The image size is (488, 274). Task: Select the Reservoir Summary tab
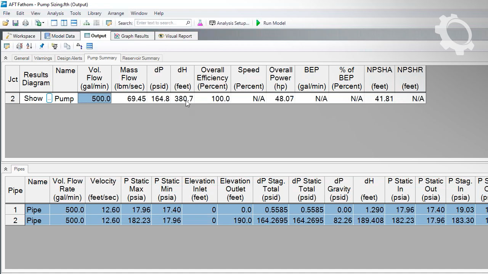point(141,58)
